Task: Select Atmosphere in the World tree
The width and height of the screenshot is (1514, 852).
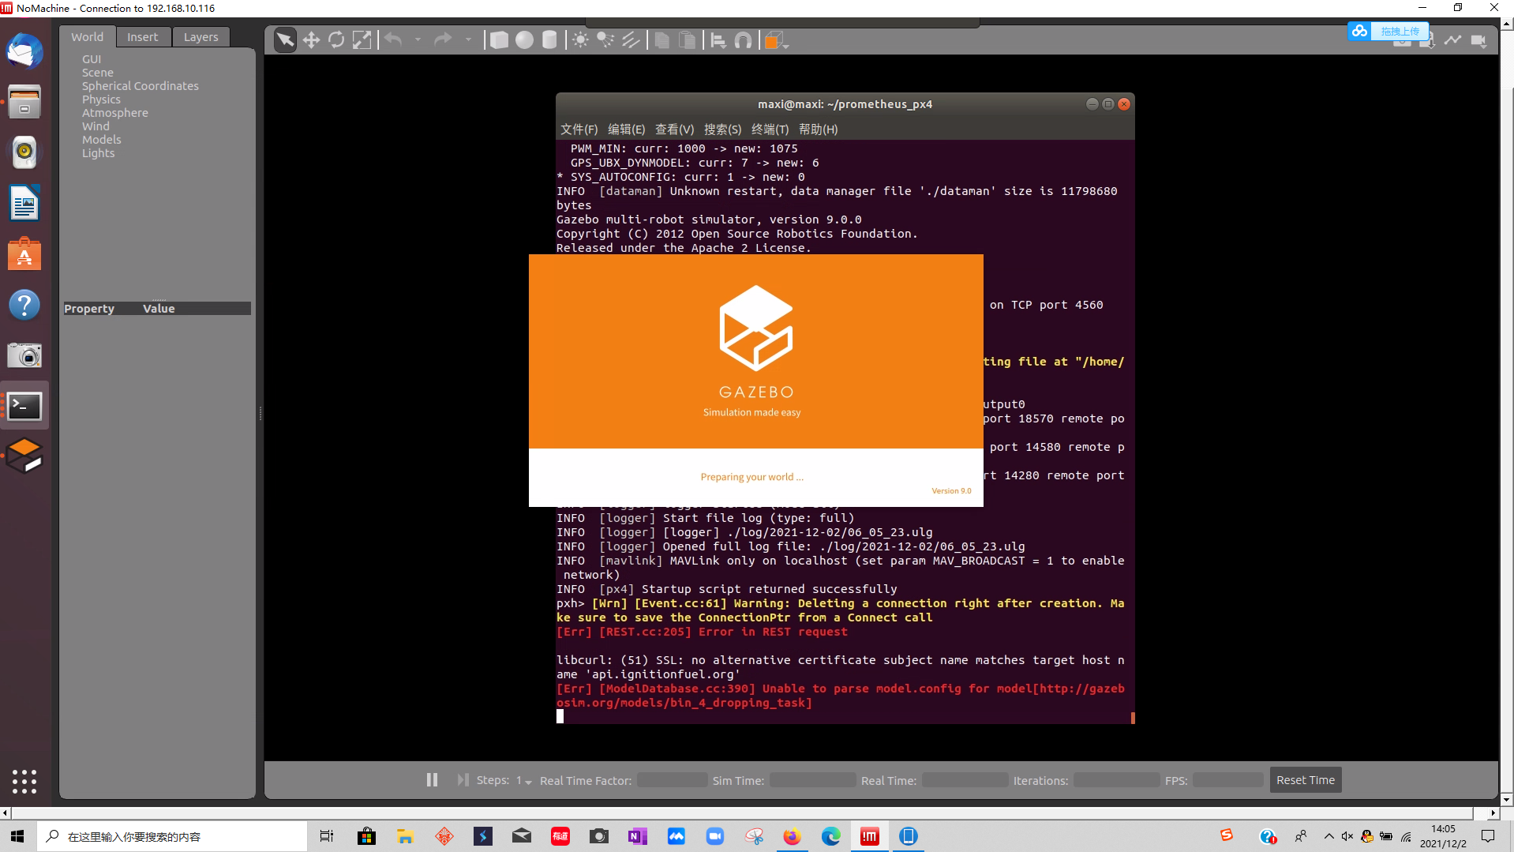Action: click(x=115, y=113)
